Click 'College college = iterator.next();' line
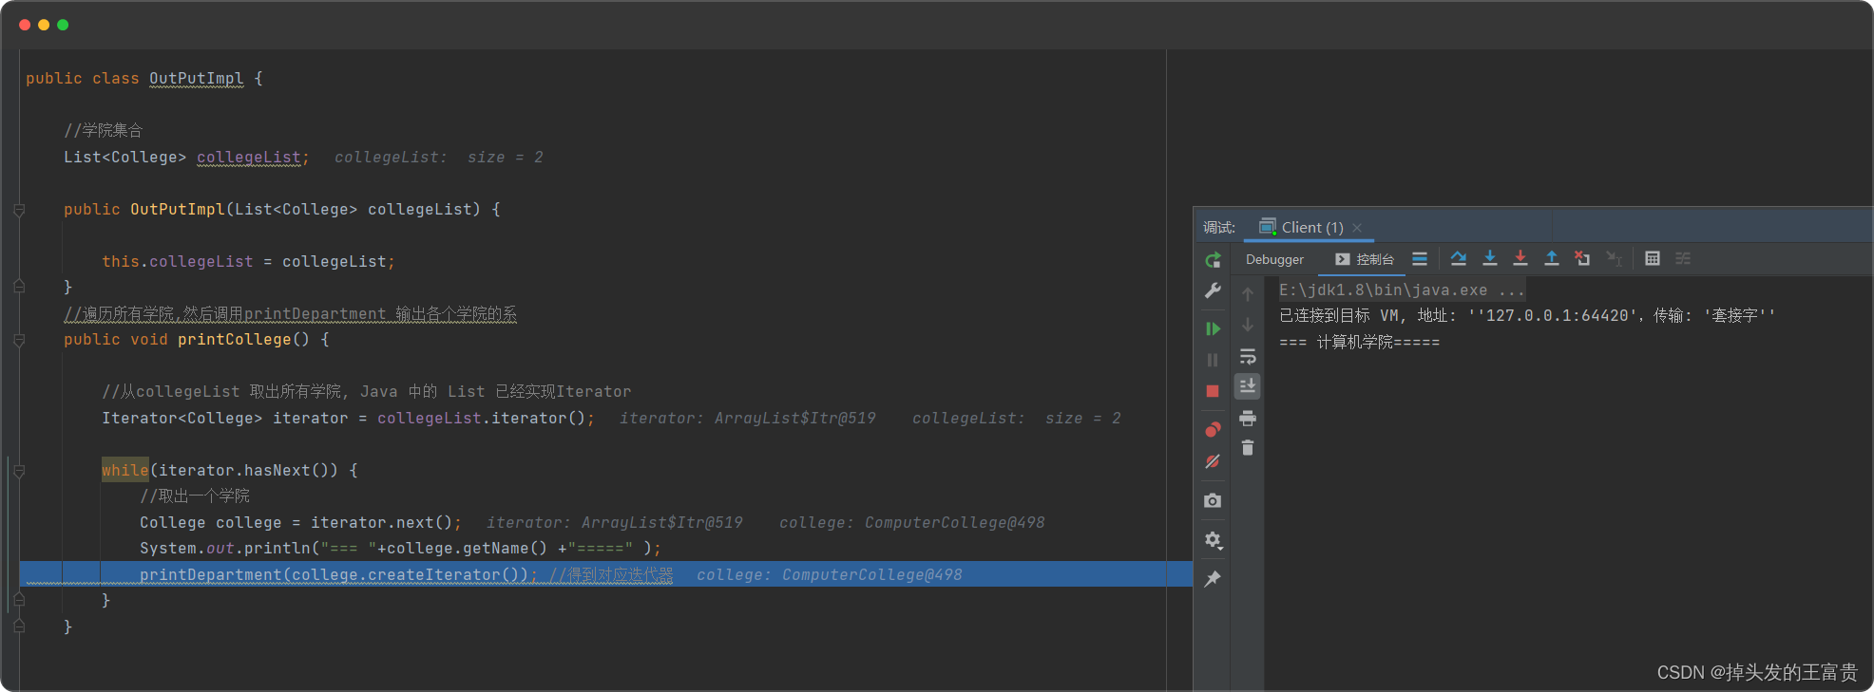The height and width of the screenshot is (692, 1874). (x=300, y=522)
